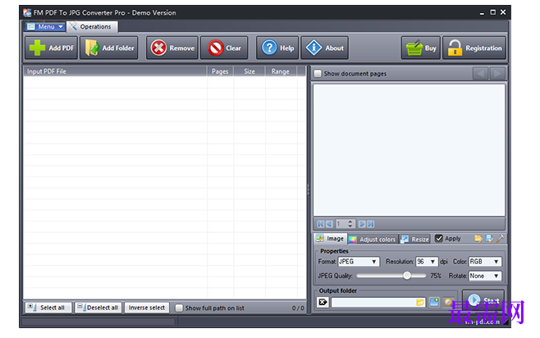The height and width of the screenshot is (338, 540).
Task: Click the Select all button
Action: coord(48,308)
